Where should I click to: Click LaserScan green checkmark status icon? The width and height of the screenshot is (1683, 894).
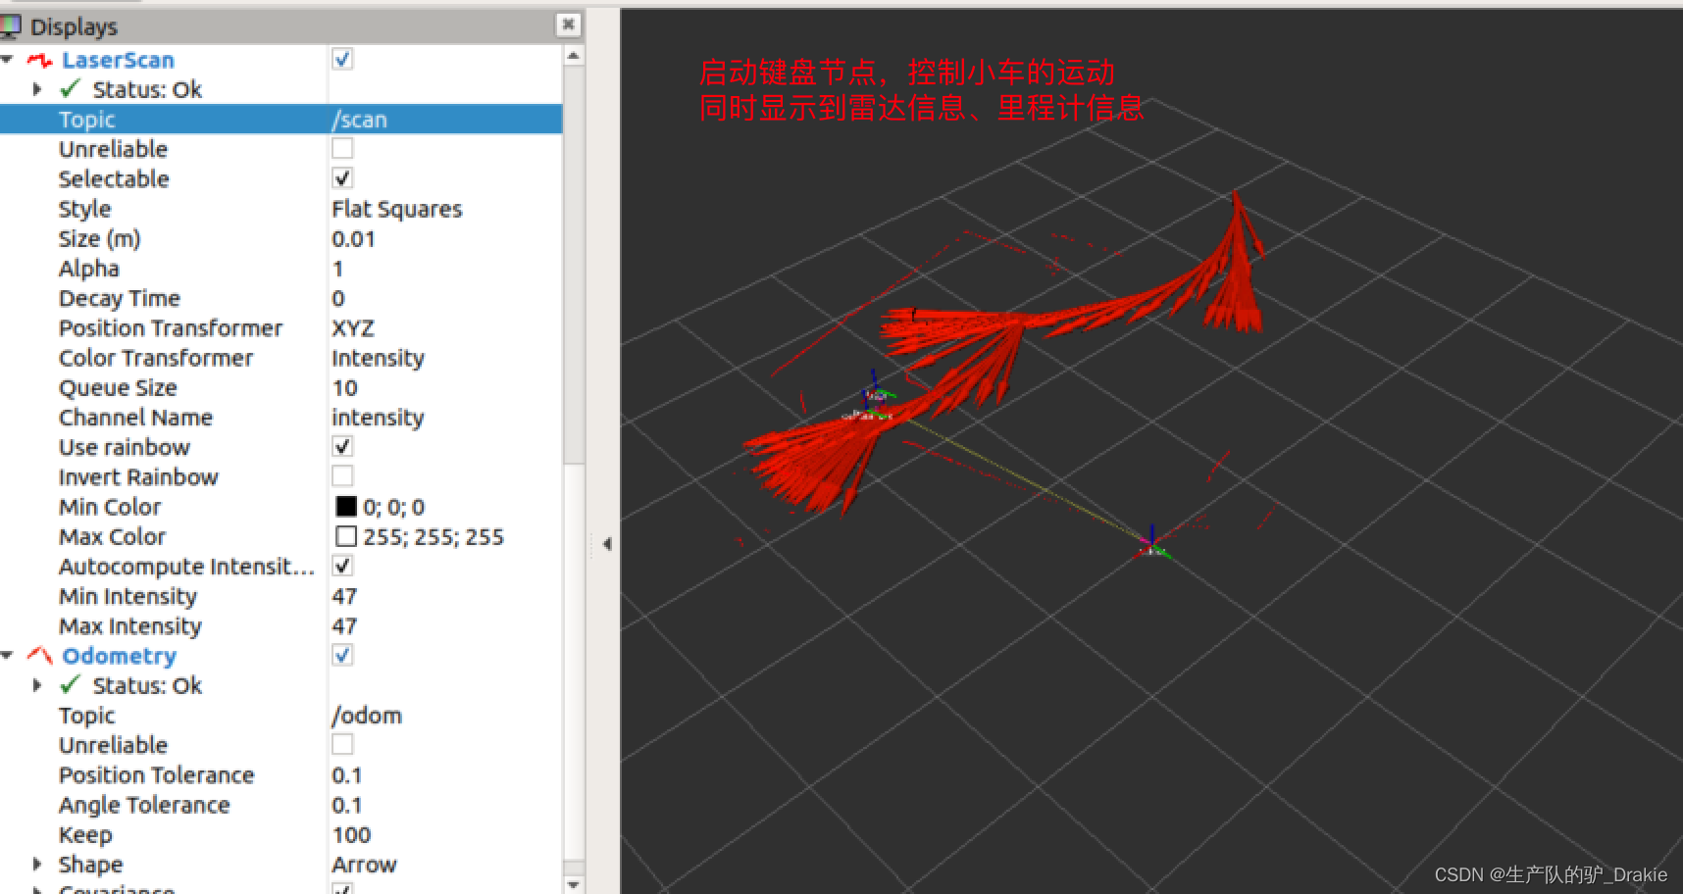(x=70, y=89)
